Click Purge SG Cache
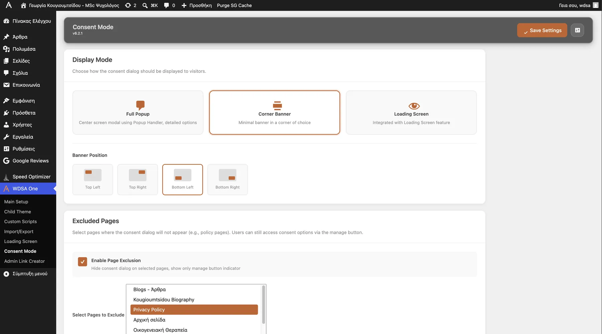This screenshot has width=602, height=334. [234, 5]
